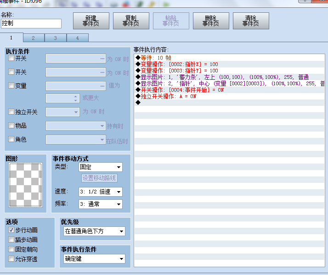This screenshot has width=328, height=275.
Task: Select the 开关操作 事件开始 = ON line
Action: click(230, 90)
